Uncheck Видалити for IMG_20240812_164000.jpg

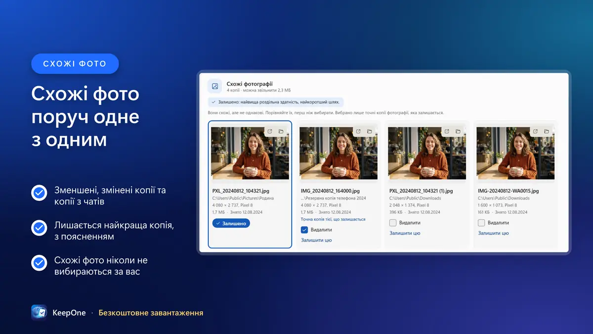coord(304,230)
